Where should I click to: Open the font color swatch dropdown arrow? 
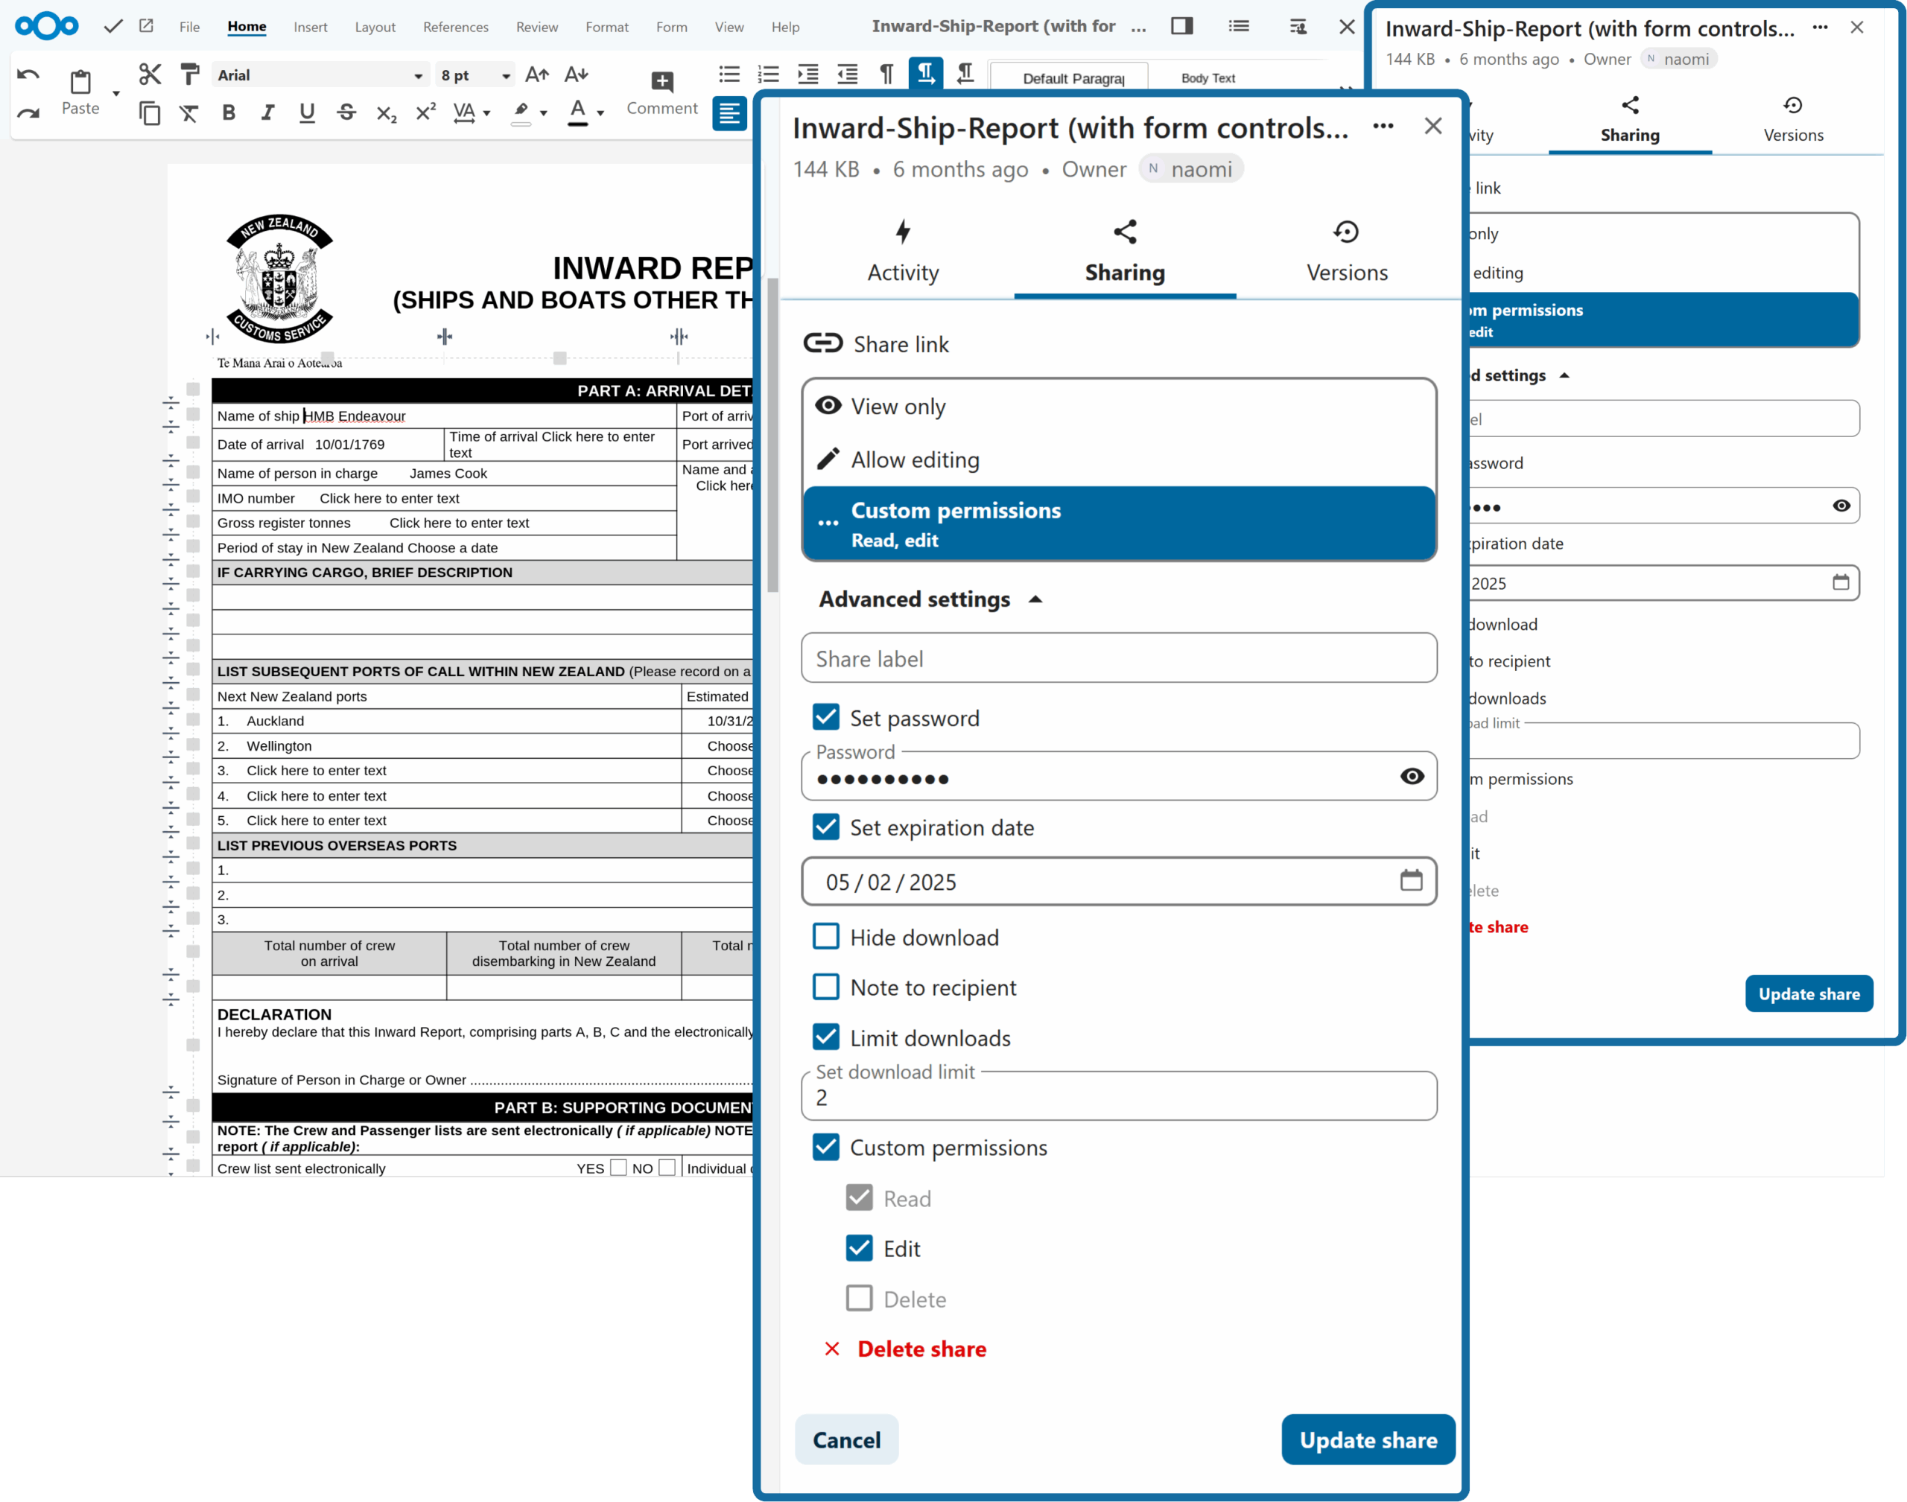(600, 112)
